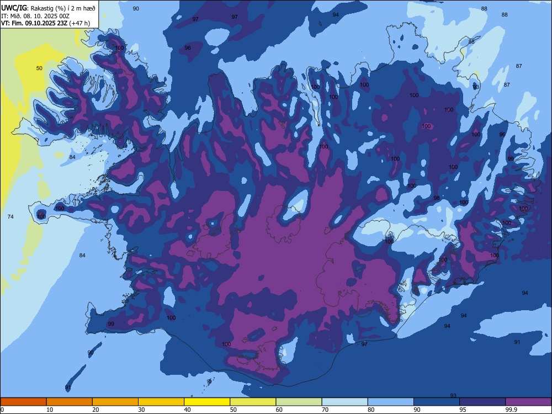
Task: Click the medium blue 80–90 legend swatch
Action: 391,402
